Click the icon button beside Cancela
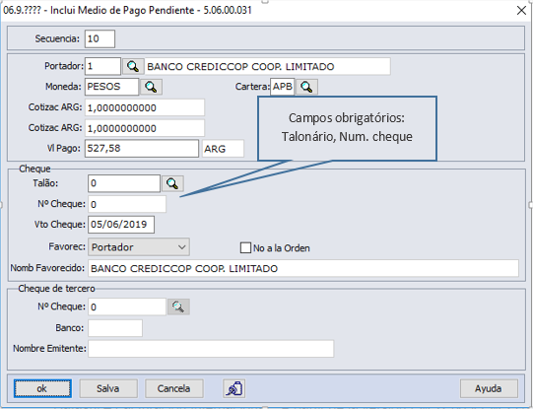 234,388
